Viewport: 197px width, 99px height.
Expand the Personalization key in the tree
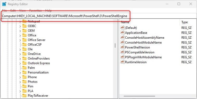(x=20, y=72)
